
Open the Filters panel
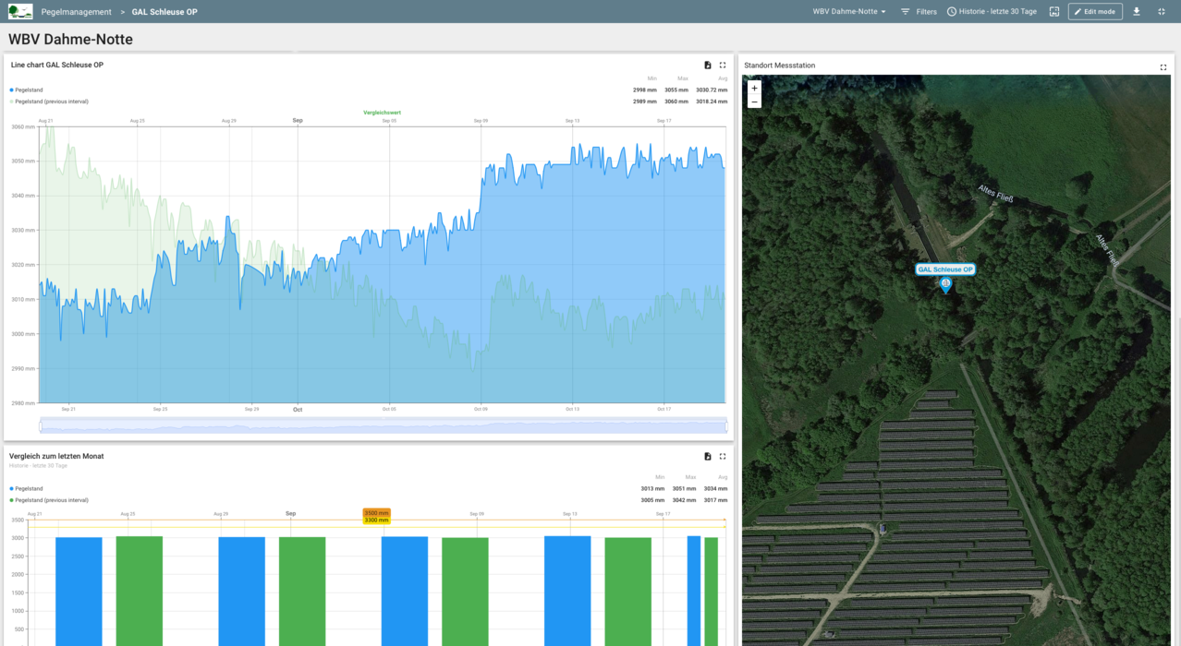919,12
